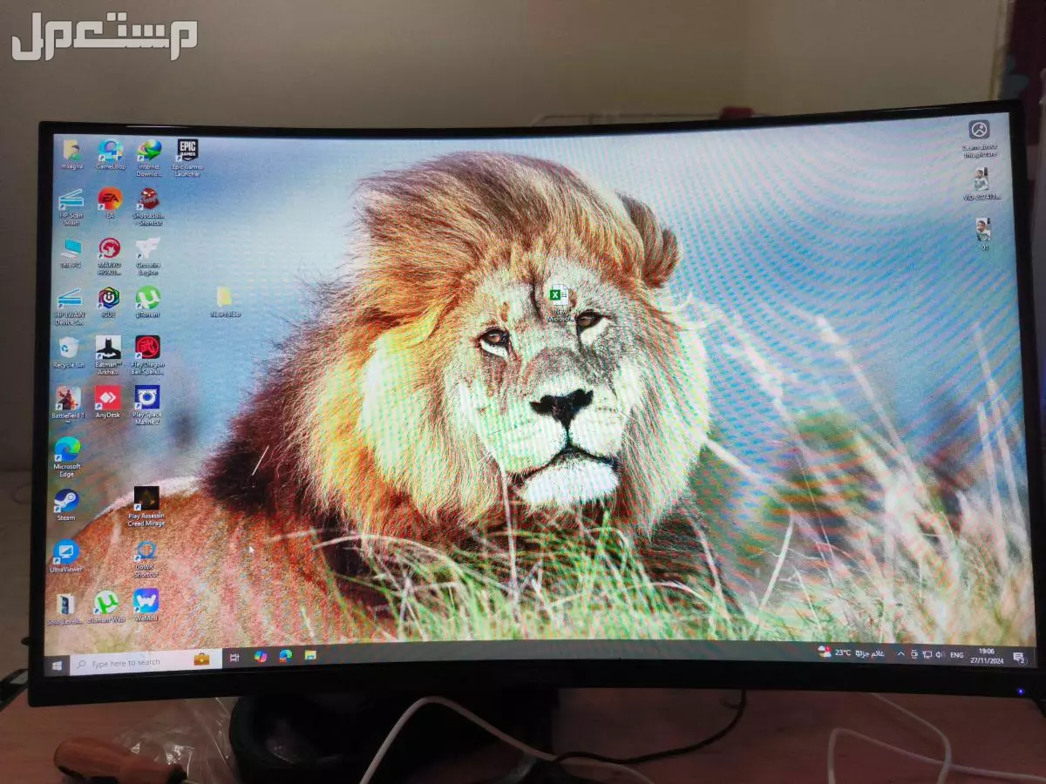Launch Play Space Marine 2 shortcut

tap(147, 406)
